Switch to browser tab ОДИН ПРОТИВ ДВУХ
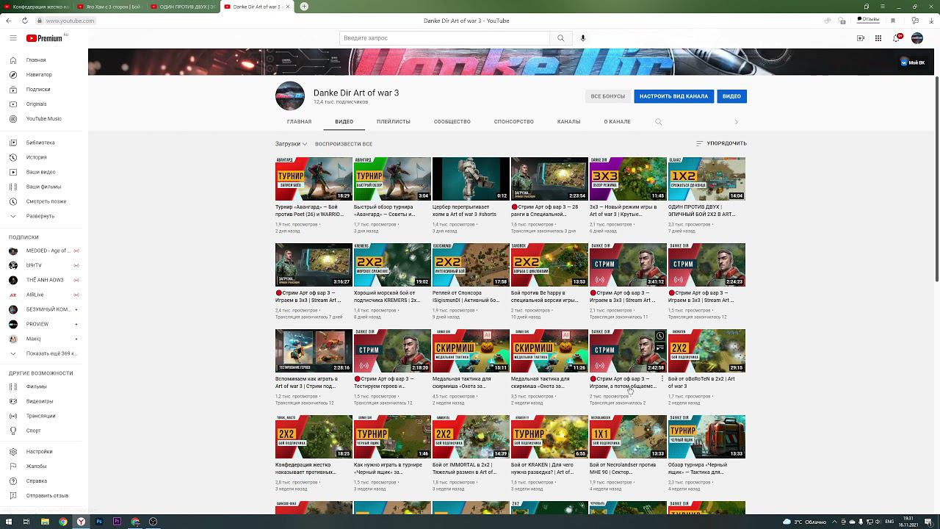This screenshot has height=529, width=940. [x=184, y=7]
